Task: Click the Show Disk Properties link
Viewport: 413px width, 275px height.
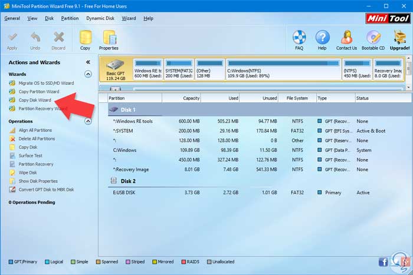Action: pyautogui.click(x=38, y=181)
